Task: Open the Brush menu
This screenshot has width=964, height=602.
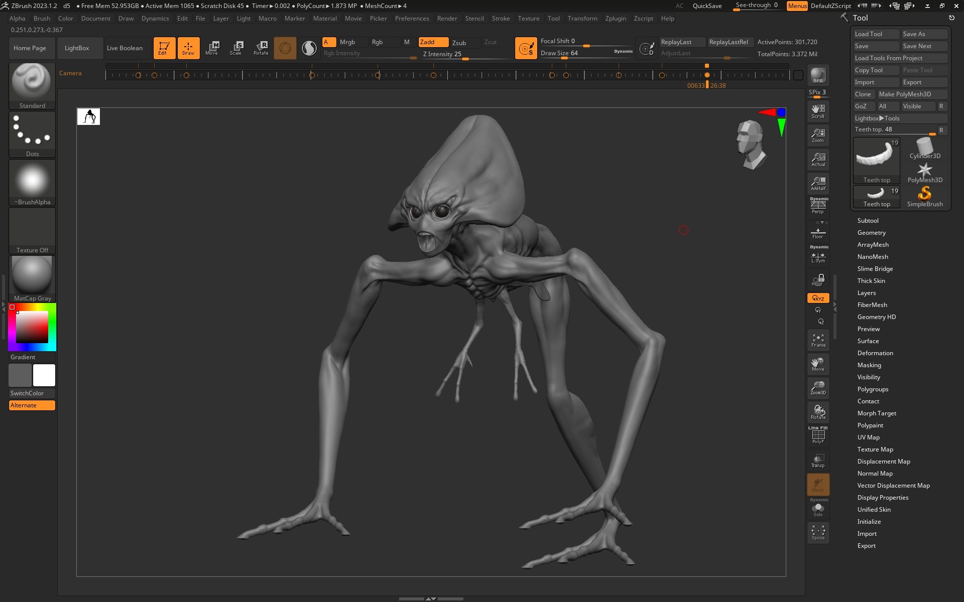Action: (x=42, y=19)
